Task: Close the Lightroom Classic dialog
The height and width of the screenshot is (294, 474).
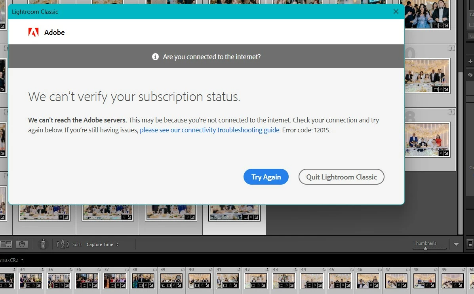Action: point(396,11)
